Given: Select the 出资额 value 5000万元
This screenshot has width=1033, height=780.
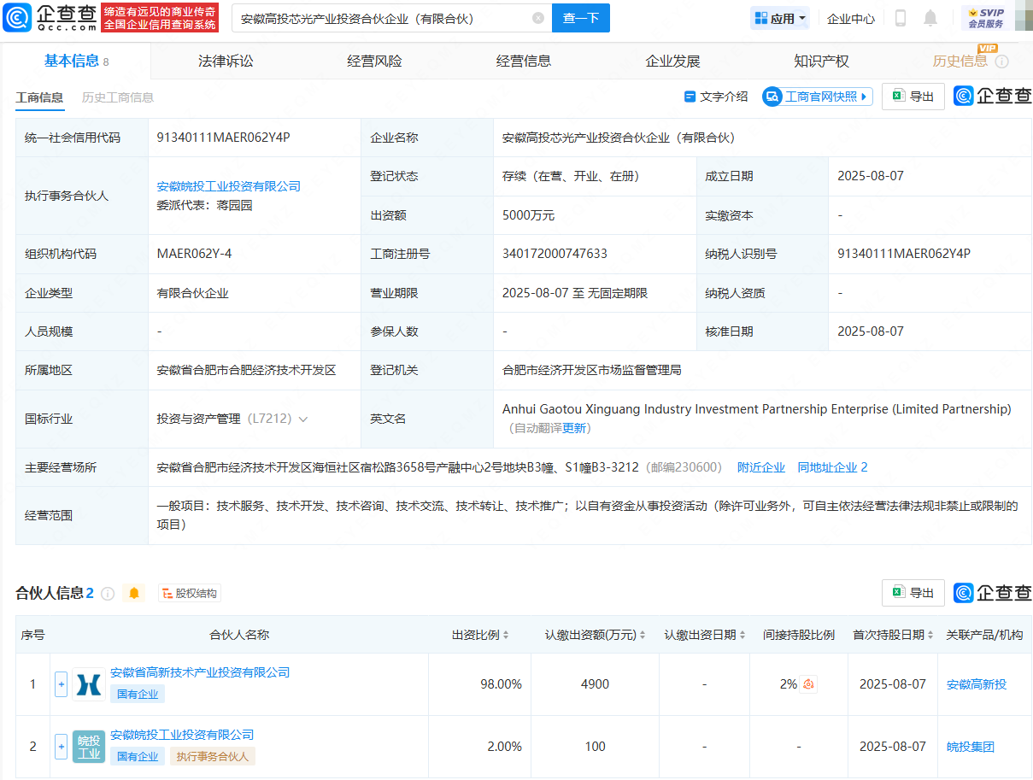Looking at the screenshot, I should pos(529,215).
